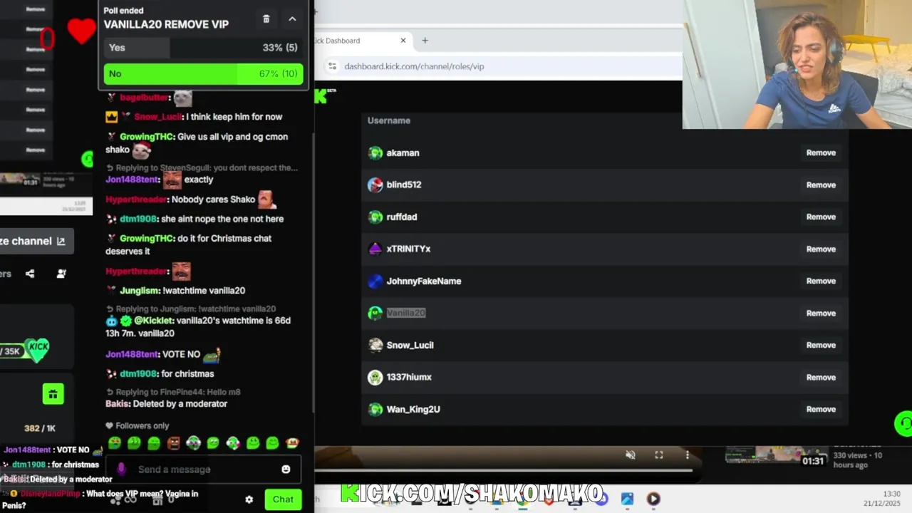The image size is (912, 513).
Task: Open bagelbutter's profile from chat
Action: 145,98
